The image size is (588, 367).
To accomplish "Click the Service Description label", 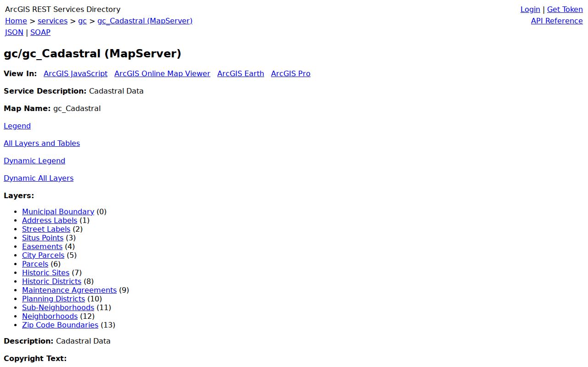I will [x=45, y=91].
